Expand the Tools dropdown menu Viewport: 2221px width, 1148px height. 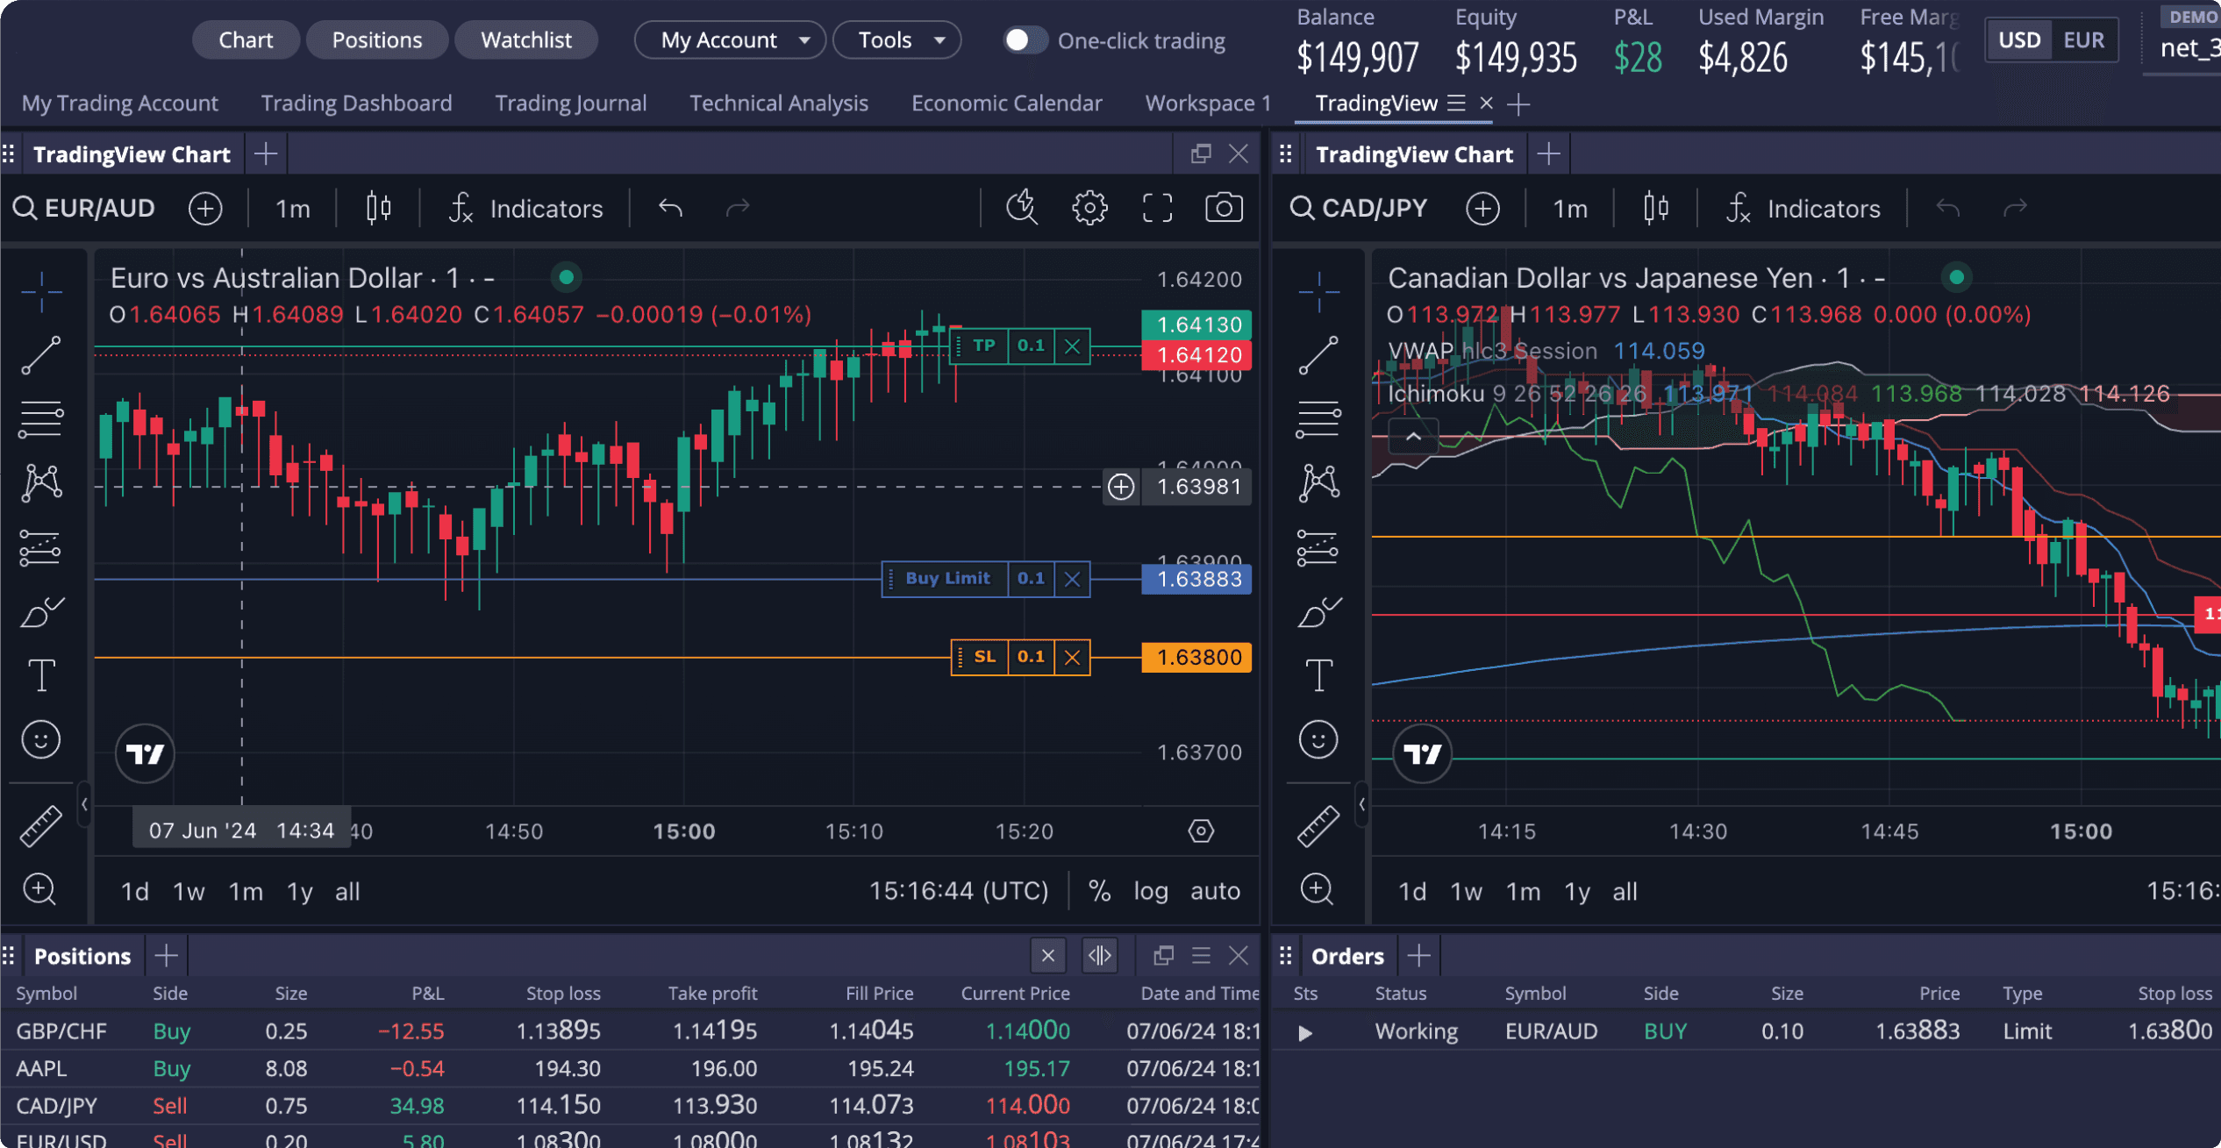pyautogui.click(x=896, y=40)
